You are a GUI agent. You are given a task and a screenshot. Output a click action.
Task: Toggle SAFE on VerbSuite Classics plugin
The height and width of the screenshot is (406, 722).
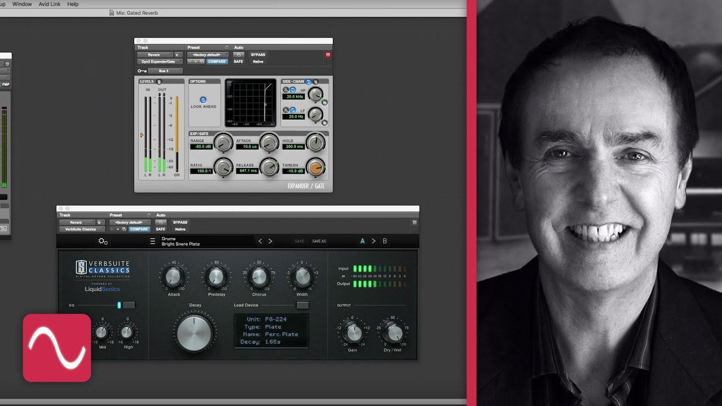point(161,229)
